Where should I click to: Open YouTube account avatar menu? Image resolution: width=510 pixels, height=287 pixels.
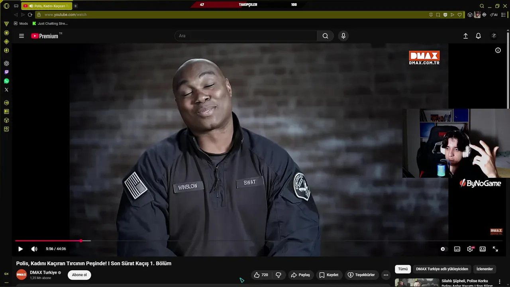494,36
